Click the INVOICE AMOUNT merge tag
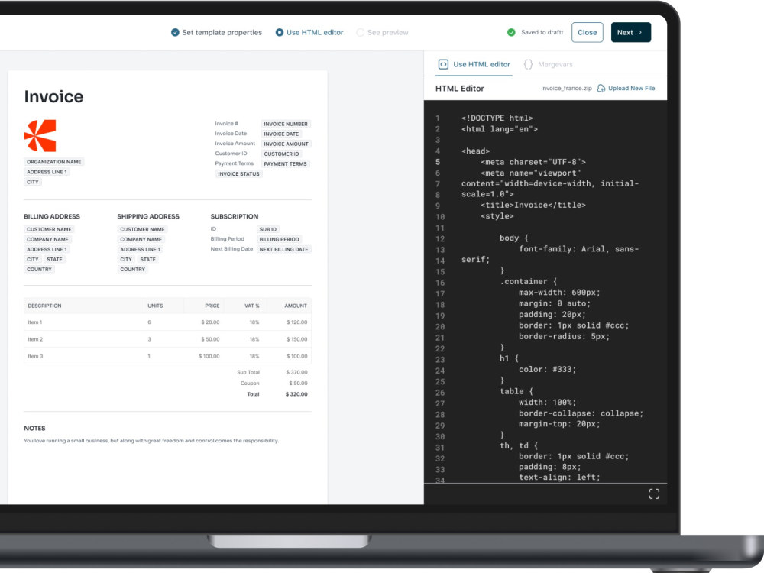764x573 pixels. click(x=286, y=144)
